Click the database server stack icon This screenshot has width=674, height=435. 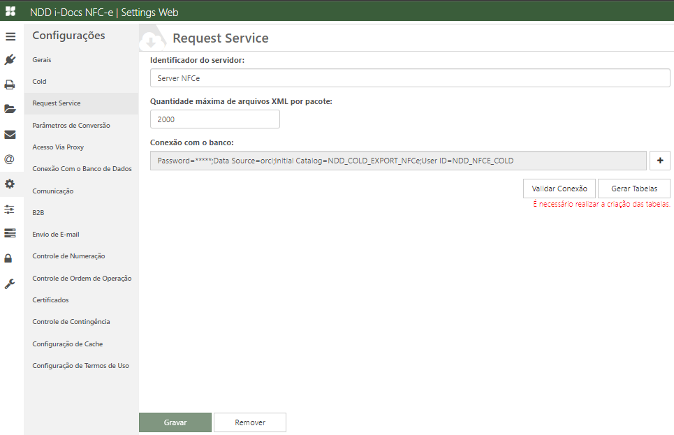tap(10, 233)
